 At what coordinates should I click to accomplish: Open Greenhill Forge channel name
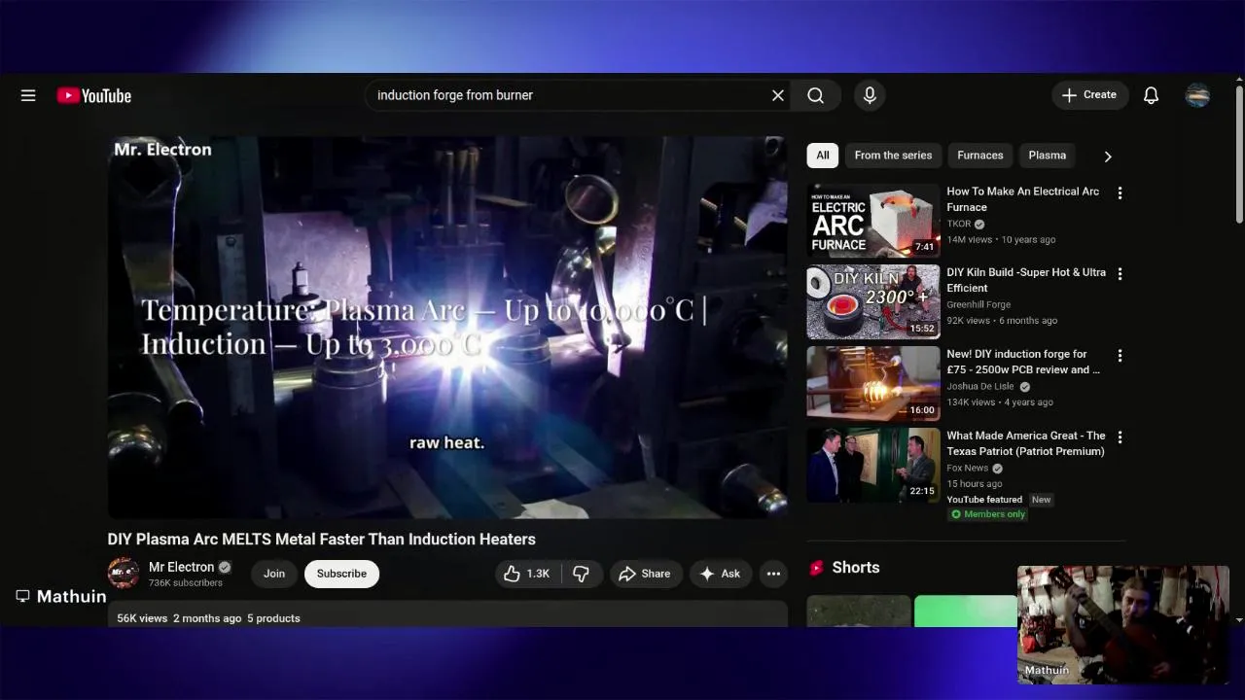click(x=978, y=304)
